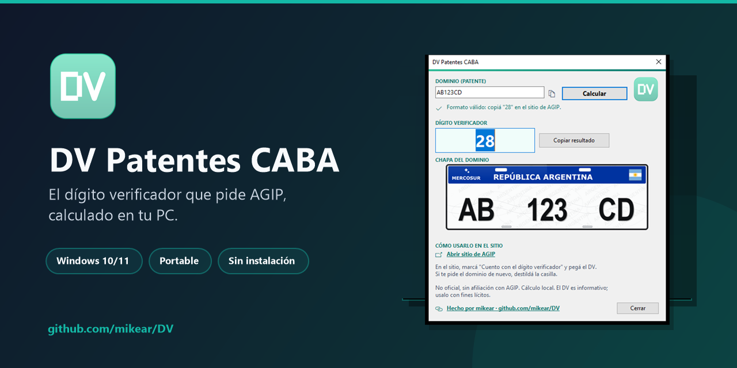This screenshot has height=368, width=737.
Task: Click "REPÚBLICA ARGENTINA" on the plate
Action: pos(543,177)
